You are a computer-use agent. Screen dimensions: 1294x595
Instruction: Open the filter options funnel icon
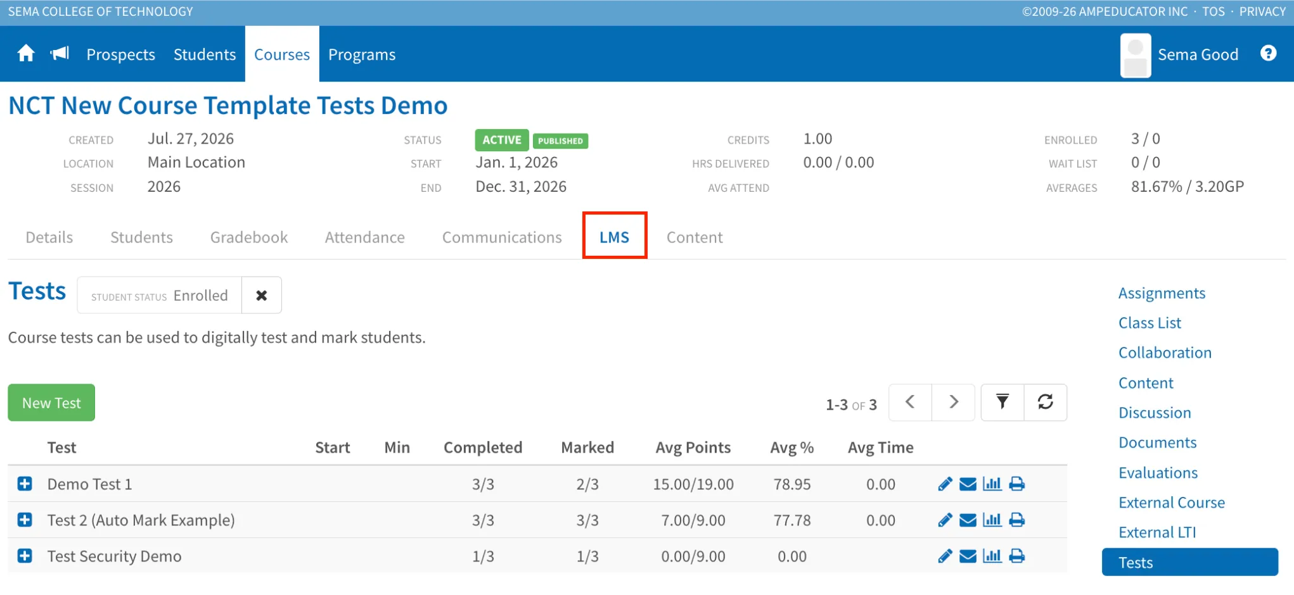point(1003,402)
